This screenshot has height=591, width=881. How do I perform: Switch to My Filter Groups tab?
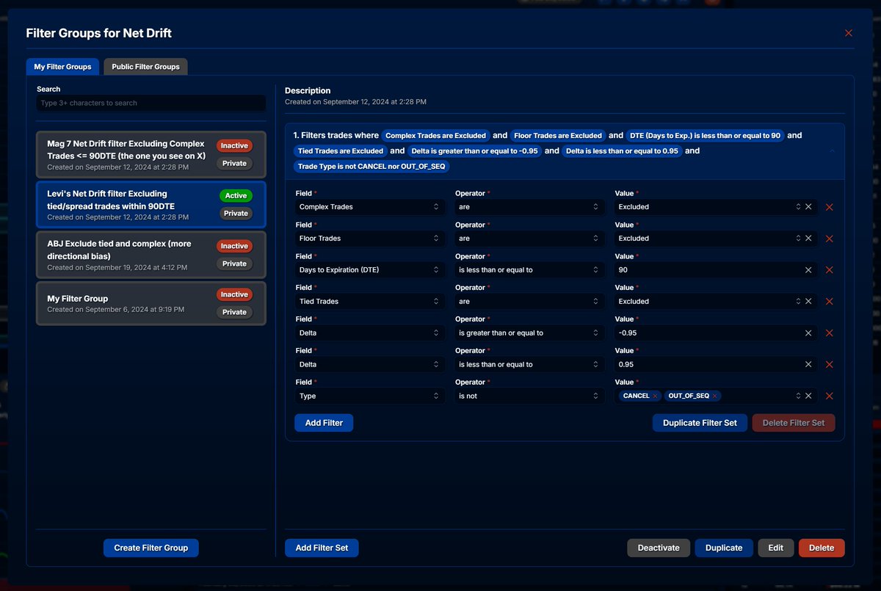tap(62, 67)
